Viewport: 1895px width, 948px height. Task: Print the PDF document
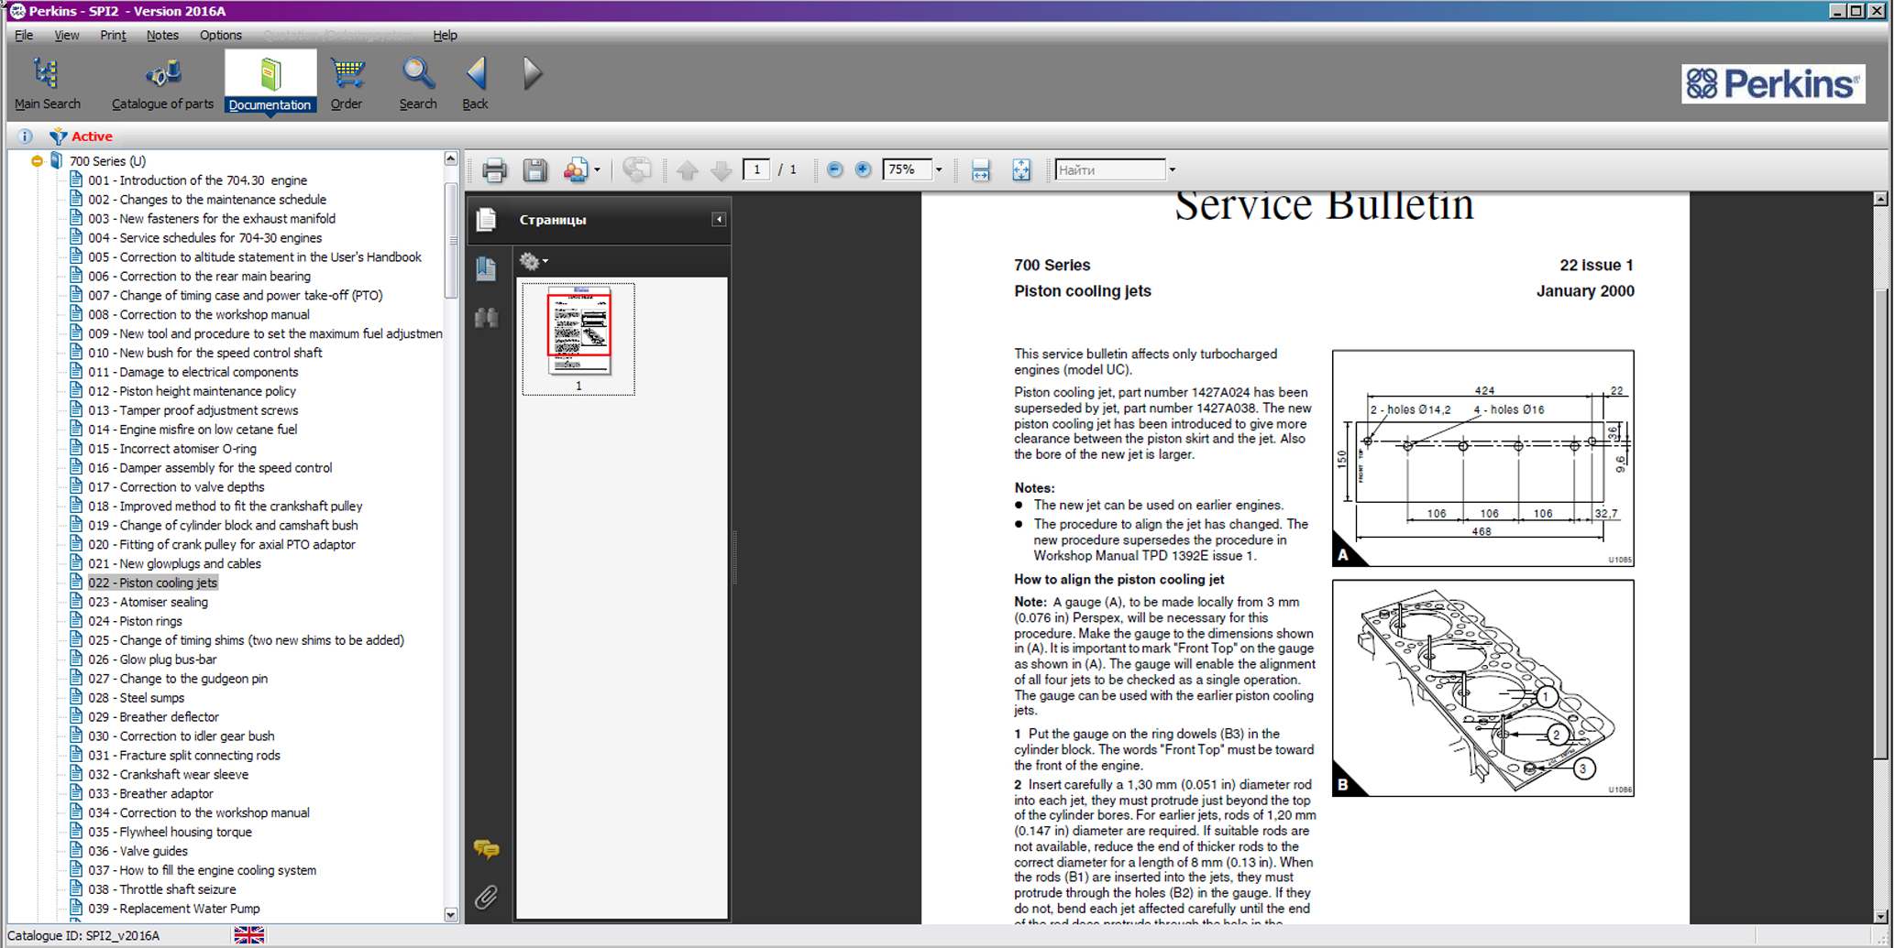click(x=494, y=170)
